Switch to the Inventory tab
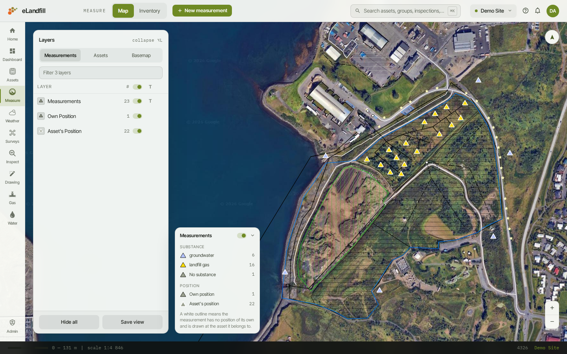The width and height of the screenshot is (567, 354). [150, 11]
